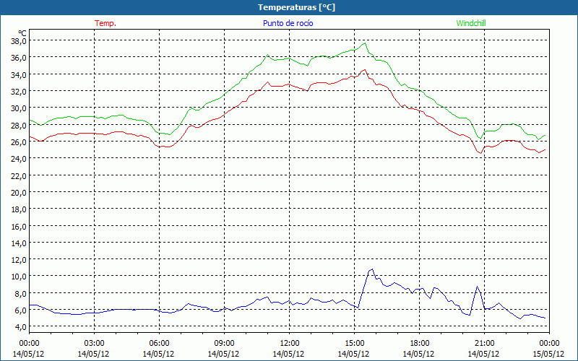Screen dimensions: 578x361
Task: Click the 28,0 y-axis value
Action: point(19,125)
